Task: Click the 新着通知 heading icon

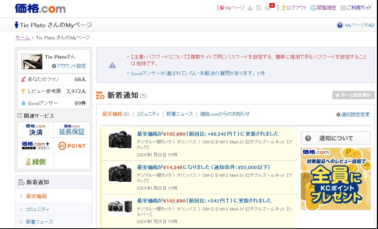Action: pos(100,95)
